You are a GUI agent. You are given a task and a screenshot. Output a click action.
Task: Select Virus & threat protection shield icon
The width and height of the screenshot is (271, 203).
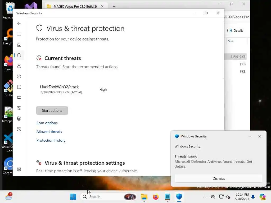[19, 55]
